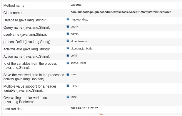Click the info icon next to true value
182x116 pixels.
(68, 74)
